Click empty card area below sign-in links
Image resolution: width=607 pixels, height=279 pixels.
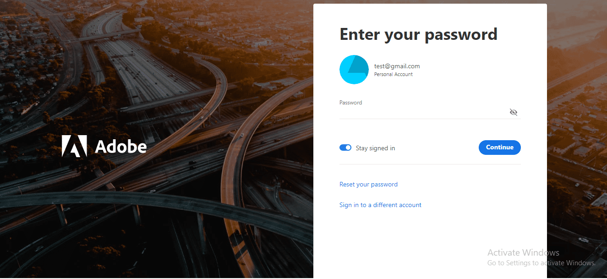(x=430, y=243)
